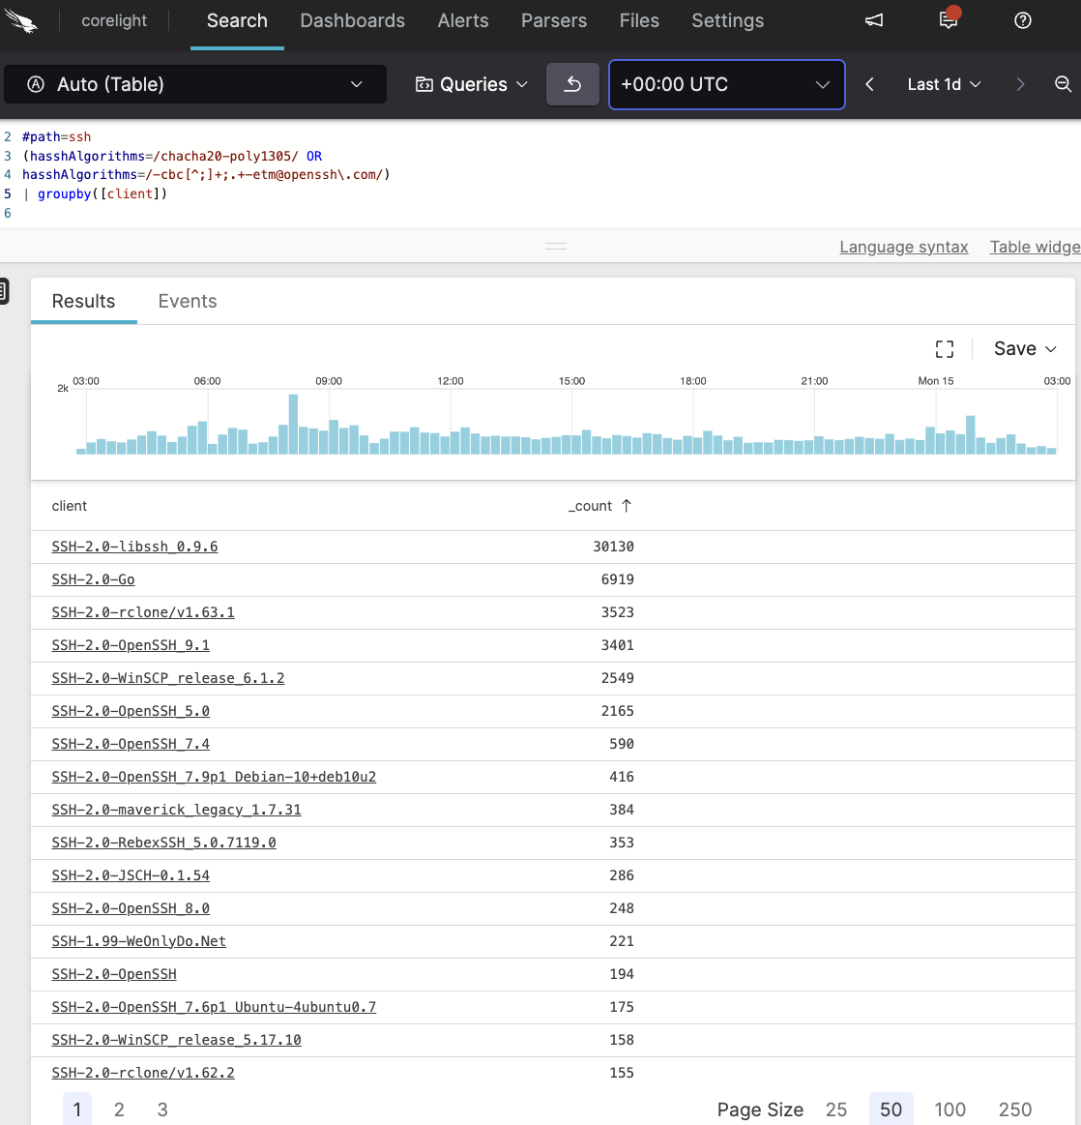
Task: Open the Dashboards menu item
Action: tap(352, 20)
